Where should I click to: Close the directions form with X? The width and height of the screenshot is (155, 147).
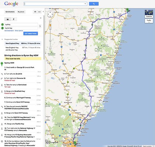[x=41, y=18]
